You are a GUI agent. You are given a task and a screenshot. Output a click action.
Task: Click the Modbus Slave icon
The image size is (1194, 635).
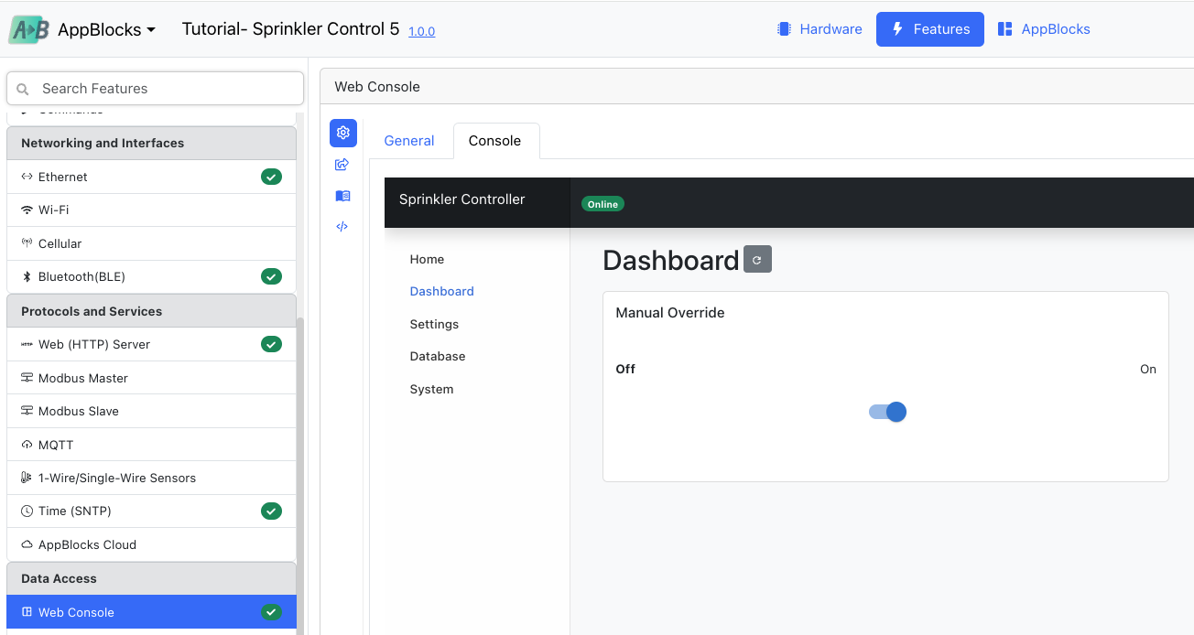(x=27, y=411)
